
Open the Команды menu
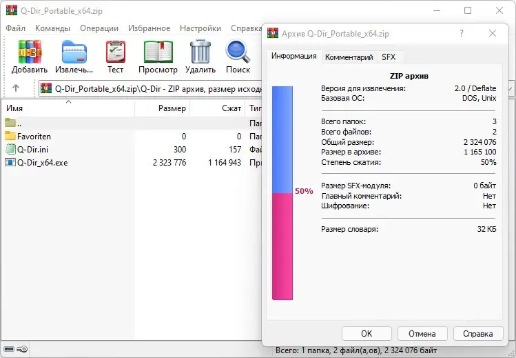[52, 28]
